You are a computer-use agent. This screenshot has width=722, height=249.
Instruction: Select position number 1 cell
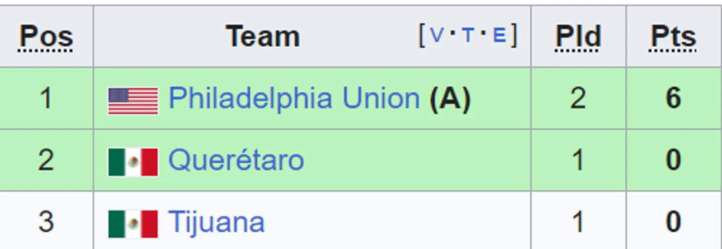click(x=46, y=98)
